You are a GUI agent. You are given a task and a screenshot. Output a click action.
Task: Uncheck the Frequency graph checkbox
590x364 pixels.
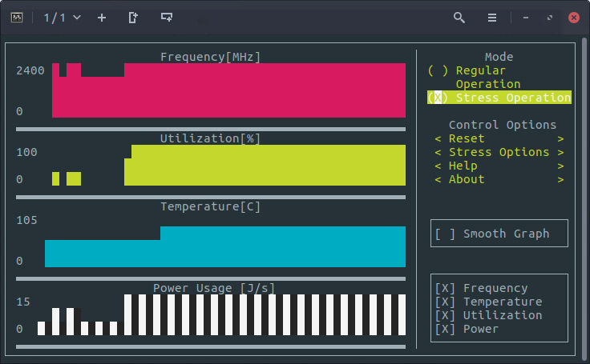pyautogui.click(x=445, y=288)
